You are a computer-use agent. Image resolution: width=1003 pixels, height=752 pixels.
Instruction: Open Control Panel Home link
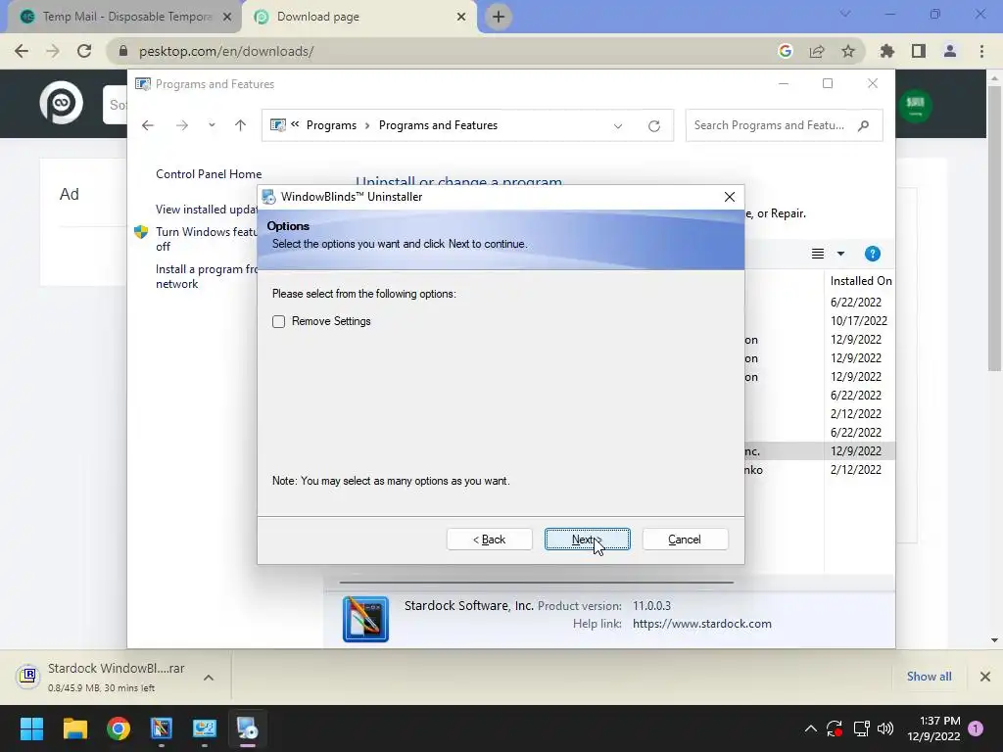point(209,174)
